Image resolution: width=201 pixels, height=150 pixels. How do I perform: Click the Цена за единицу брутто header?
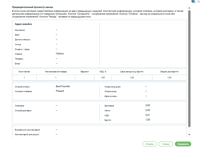tap(132, 72)
